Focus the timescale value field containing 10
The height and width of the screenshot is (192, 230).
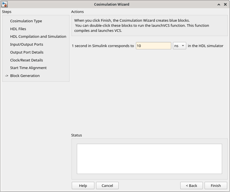(153, 46)
